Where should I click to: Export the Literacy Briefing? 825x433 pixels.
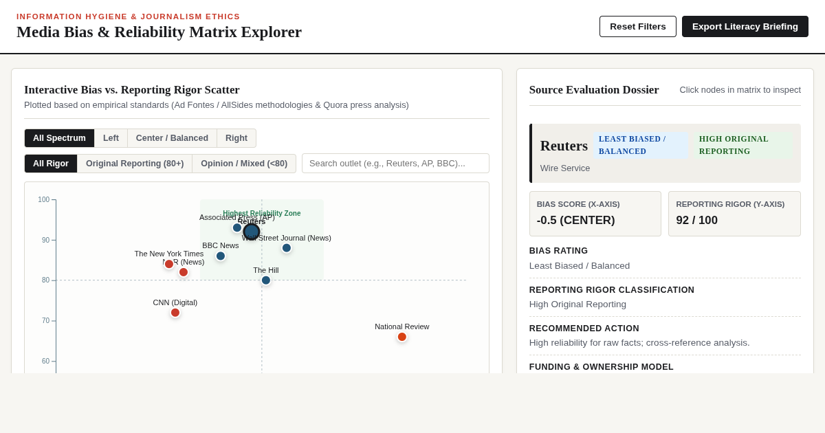(x=745, y=26)
